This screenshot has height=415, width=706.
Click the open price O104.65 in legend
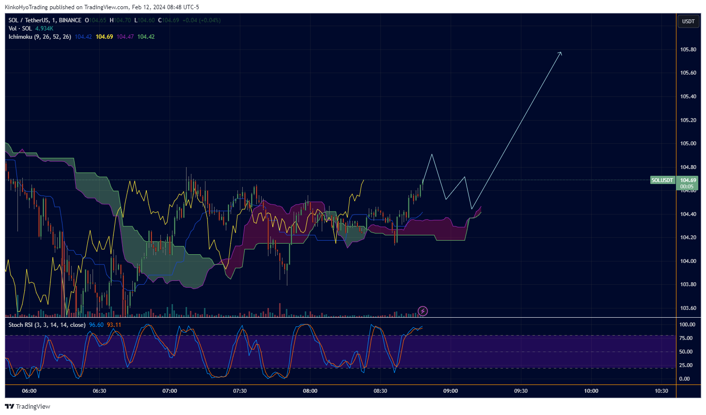click(x=95, y=20)
